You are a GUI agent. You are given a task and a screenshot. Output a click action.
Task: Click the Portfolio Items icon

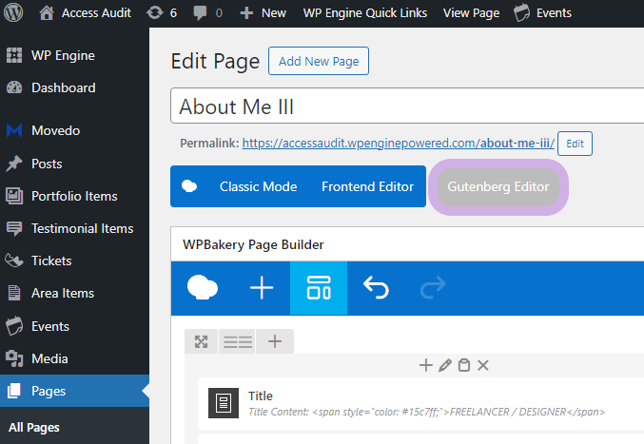[x=14, y=196]
